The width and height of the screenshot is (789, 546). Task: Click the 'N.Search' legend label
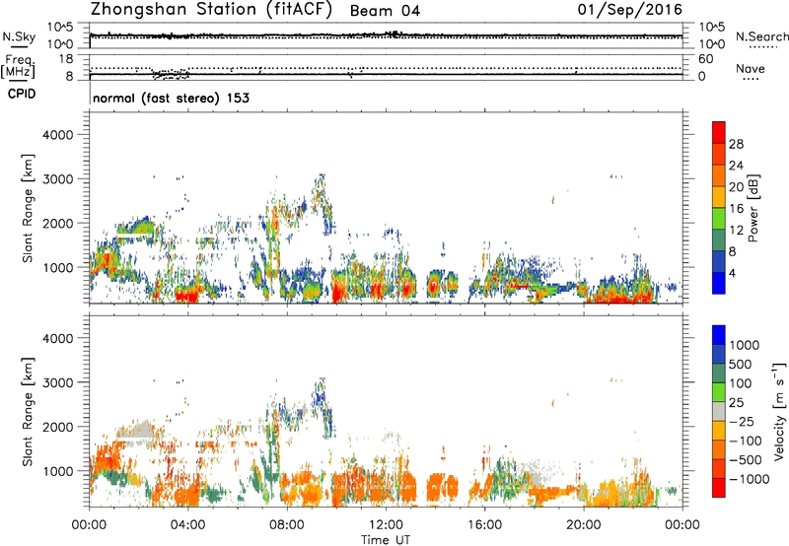pos(761,36)
